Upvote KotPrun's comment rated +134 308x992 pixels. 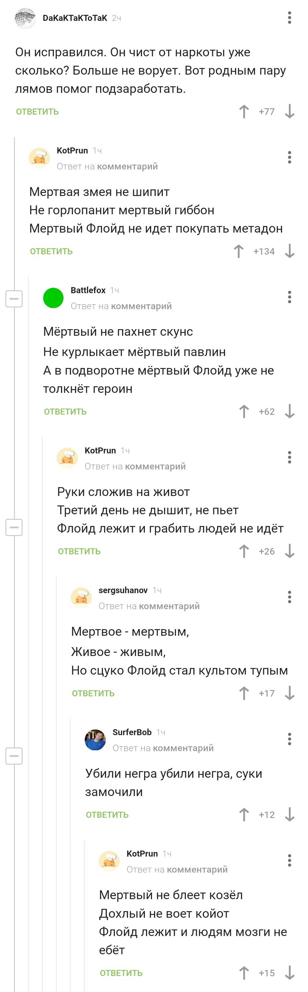click(x=238, y=251)
